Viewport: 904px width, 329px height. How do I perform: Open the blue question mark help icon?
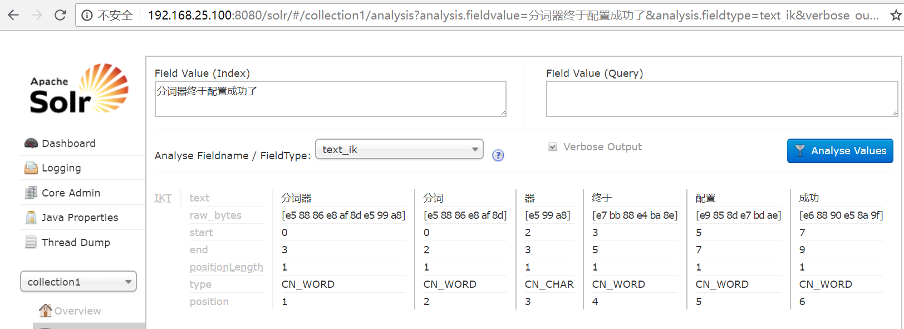(x=498, y=155)
